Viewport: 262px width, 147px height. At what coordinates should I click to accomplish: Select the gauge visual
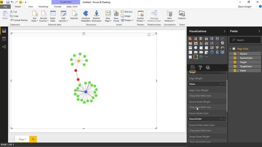pyautogui.click(x=222, y=48)
